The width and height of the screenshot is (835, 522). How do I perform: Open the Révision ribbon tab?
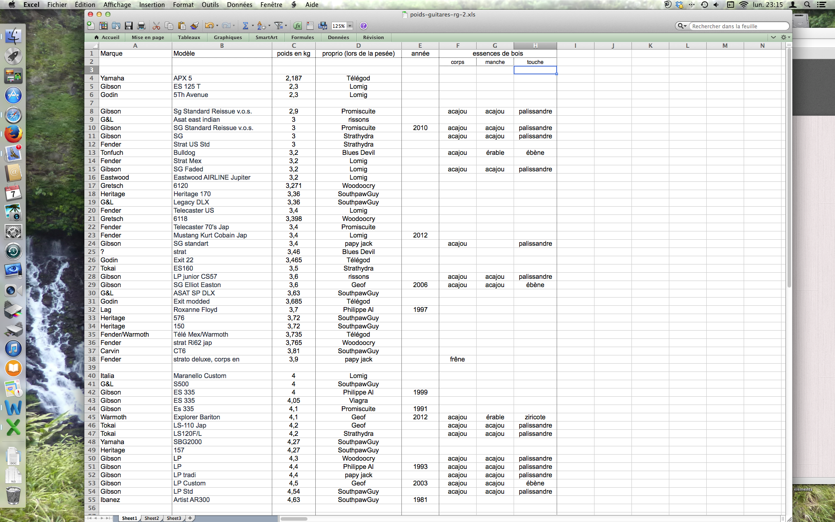374,37
